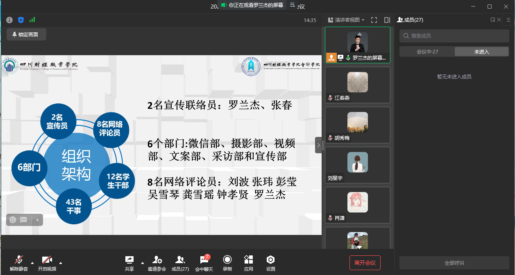Open the video options arrow beside 开启视频
The width and height of the screenshot is (515, 275).
tap(61, 262)
